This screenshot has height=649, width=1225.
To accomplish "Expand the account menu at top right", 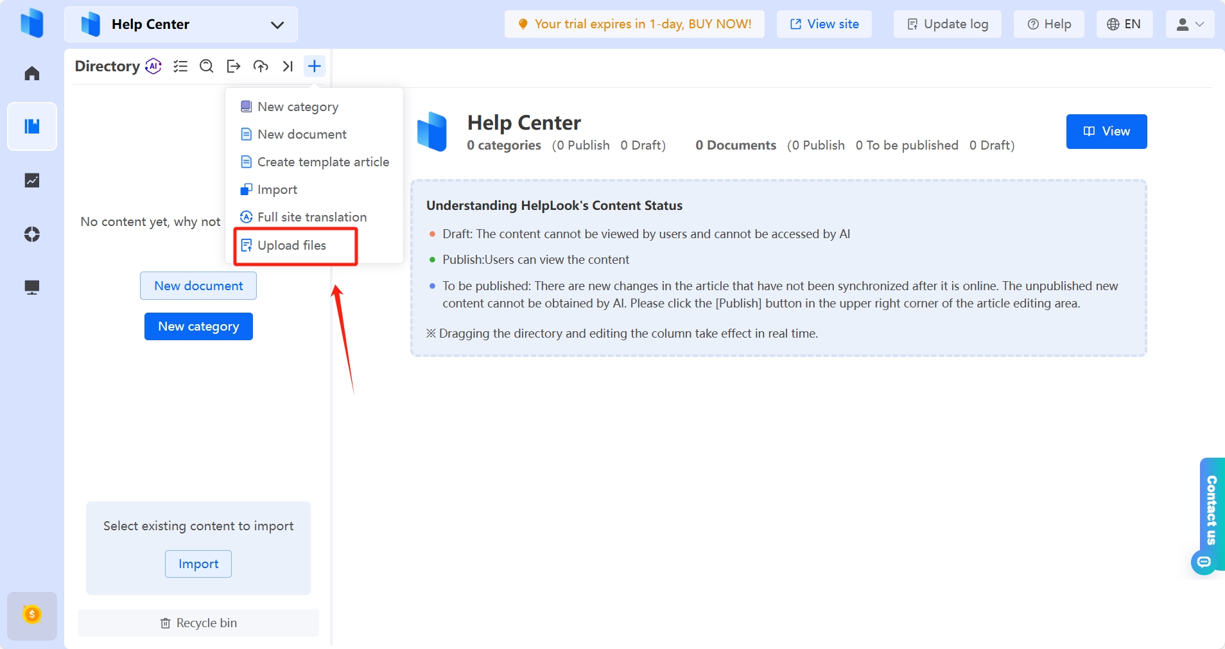I will tap(1190, 24).
